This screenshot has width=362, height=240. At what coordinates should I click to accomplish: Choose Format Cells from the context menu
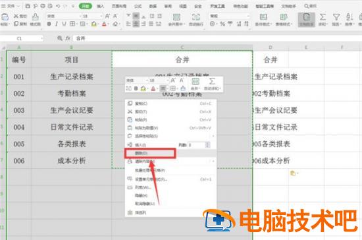pyautogui.click(x=170, y=179)
